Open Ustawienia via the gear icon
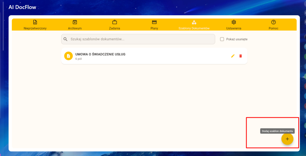This screenshot has width=306, height=156. point(234,22)
